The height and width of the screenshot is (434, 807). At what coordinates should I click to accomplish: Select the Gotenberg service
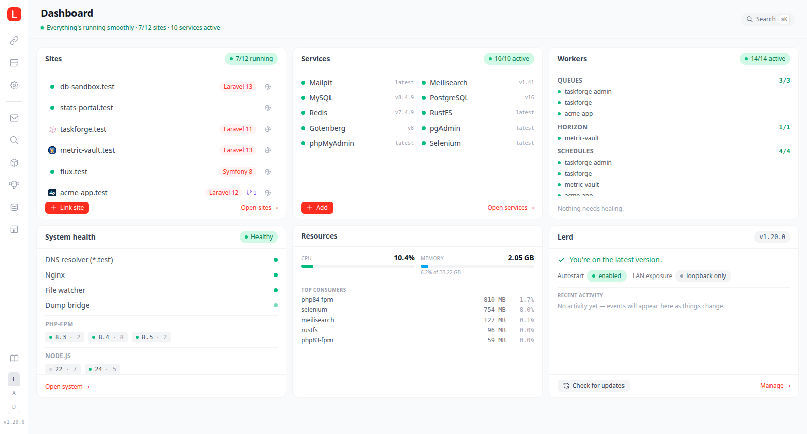point(357,128)
